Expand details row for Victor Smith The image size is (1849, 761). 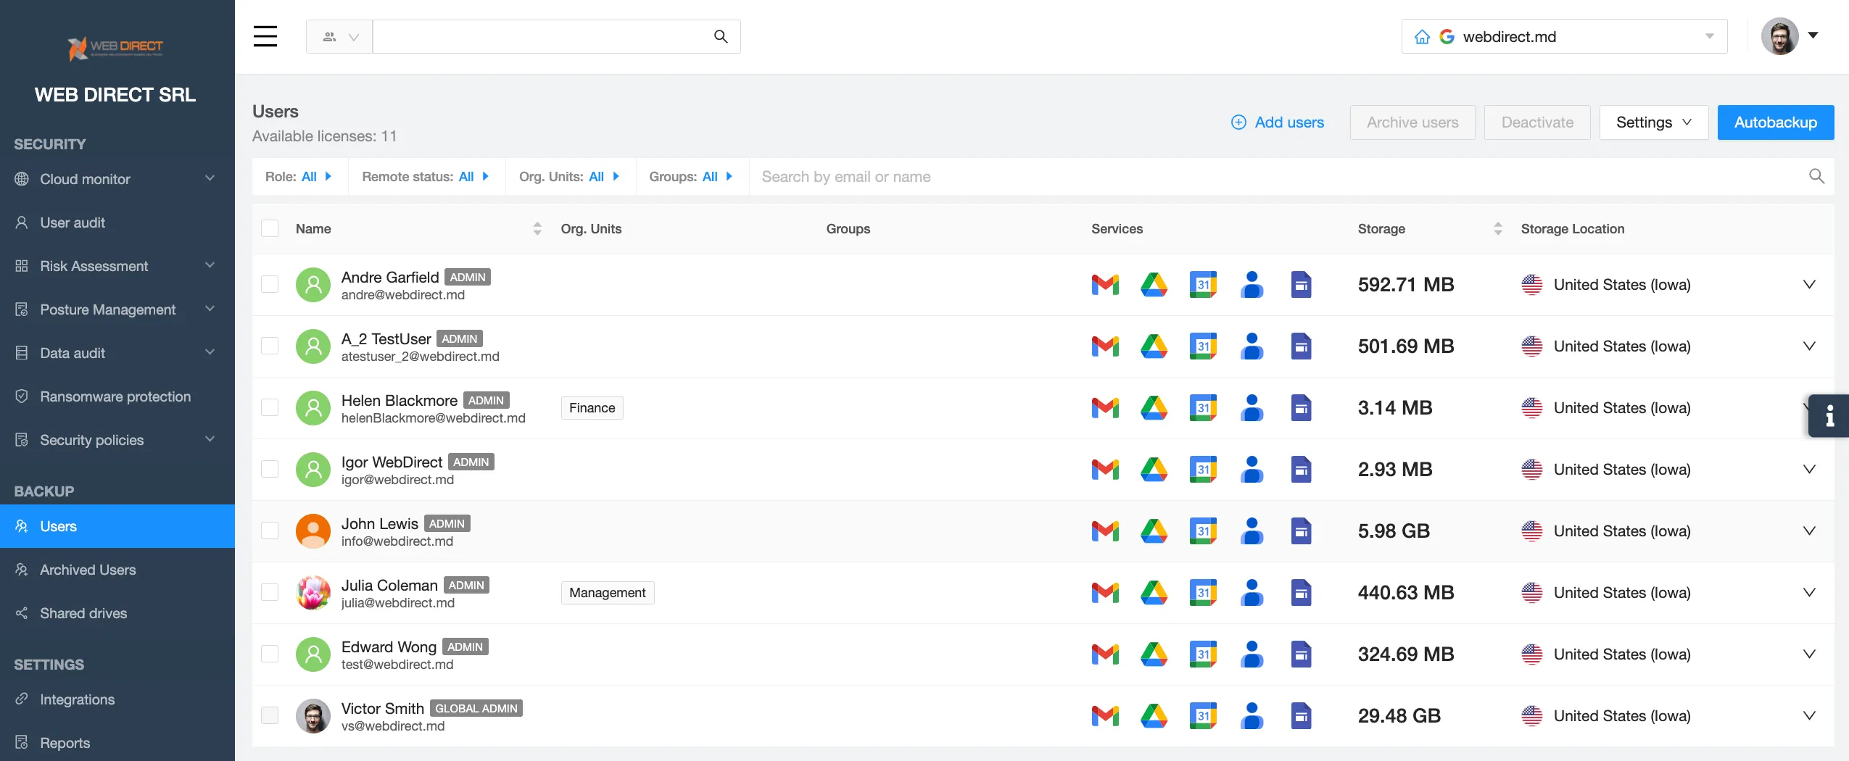click(x=1811, y=715)
